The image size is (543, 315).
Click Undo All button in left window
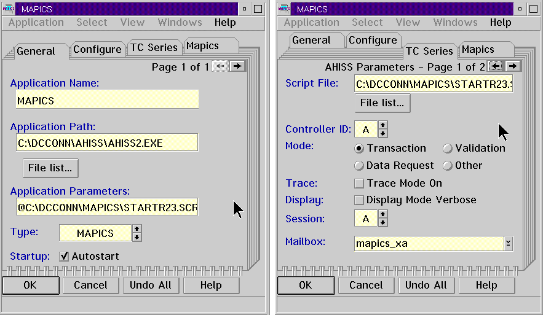151,286
